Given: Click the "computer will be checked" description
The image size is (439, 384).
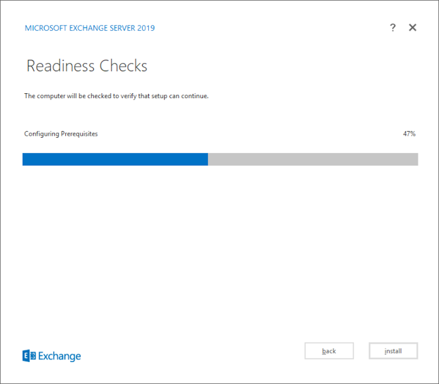Looking at the screenshot, I should pos(116,96).
